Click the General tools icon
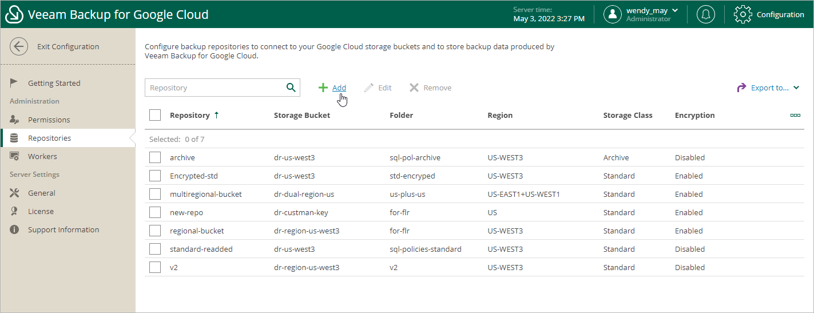 click(x=14, y=193)
